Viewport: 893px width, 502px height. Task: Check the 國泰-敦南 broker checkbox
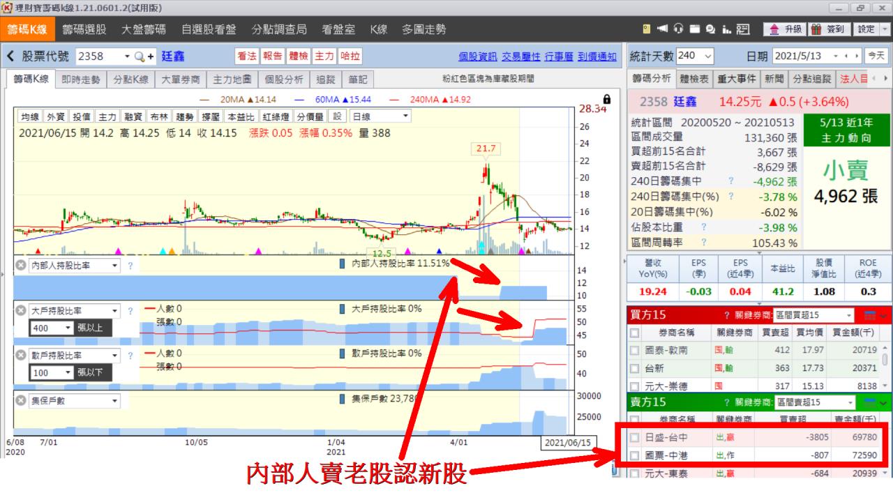click(634, 350)
